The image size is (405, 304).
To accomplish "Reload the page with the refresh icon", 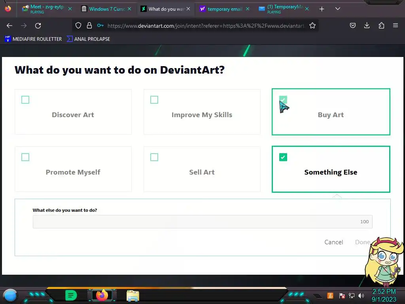I will 38,26.
